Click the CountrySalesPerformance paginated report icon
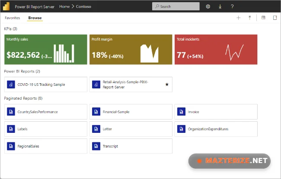 (11, 112)
